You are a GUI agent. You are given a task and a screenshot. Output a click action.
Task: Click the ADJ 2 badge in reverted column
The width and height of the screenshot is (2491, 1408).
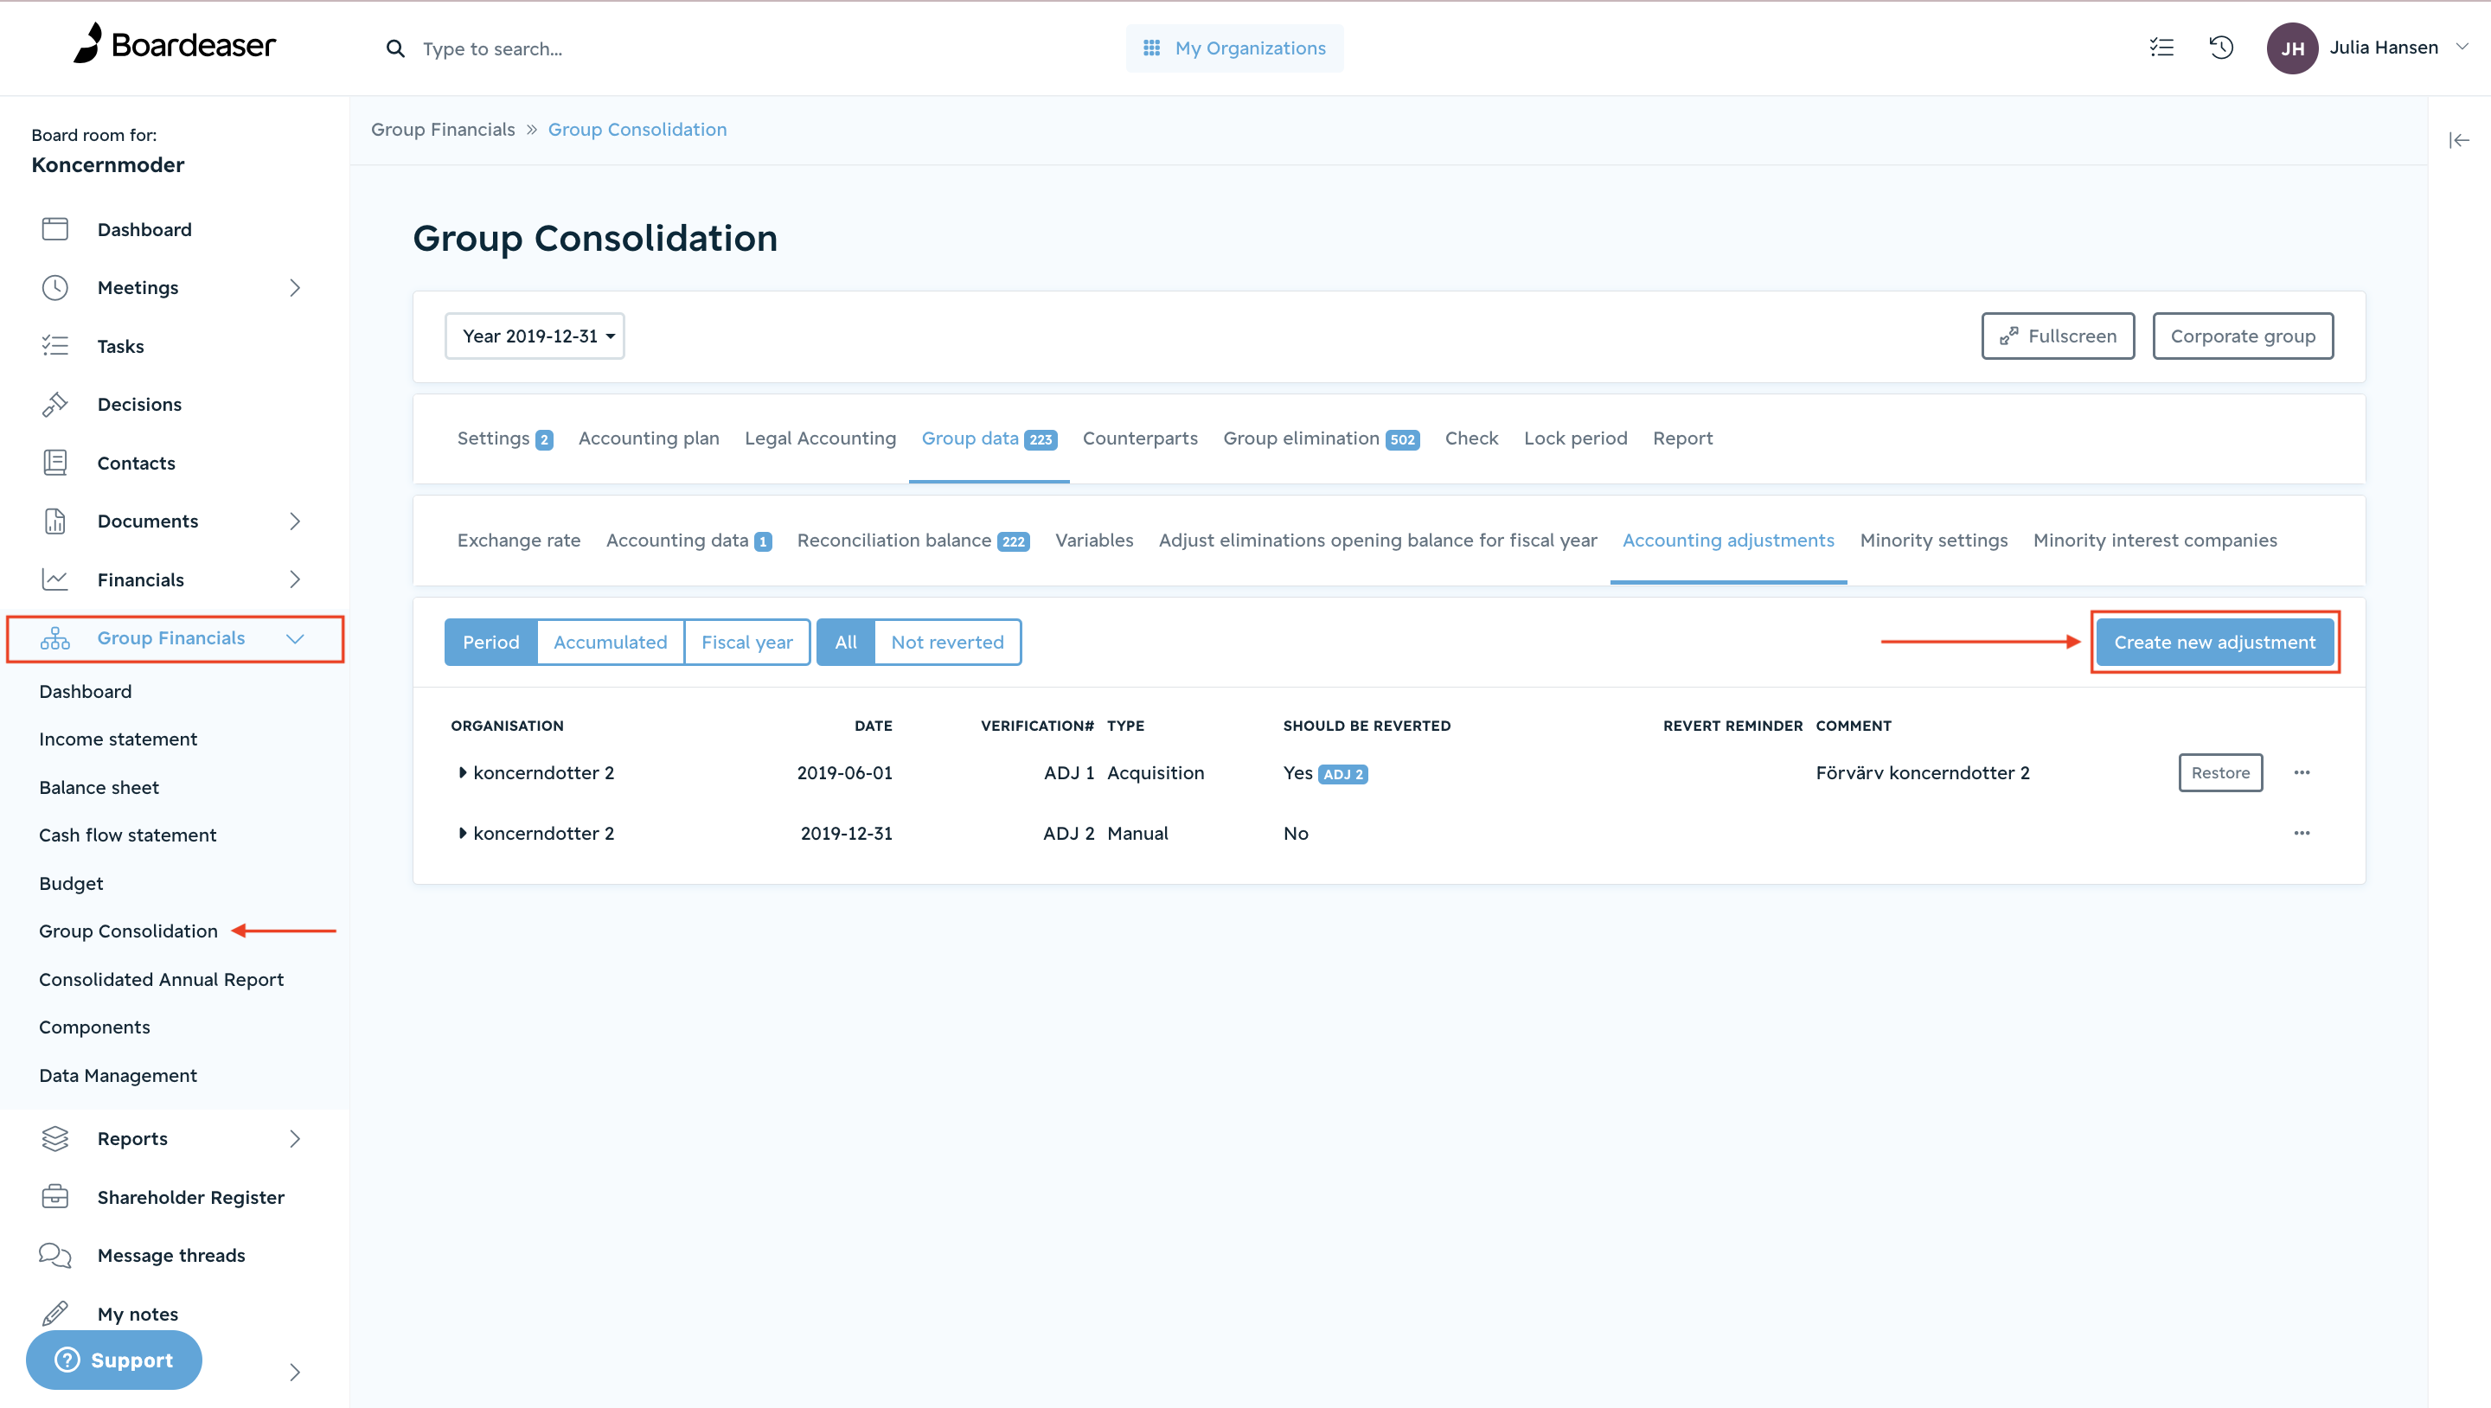click(x=1342, y=775)
